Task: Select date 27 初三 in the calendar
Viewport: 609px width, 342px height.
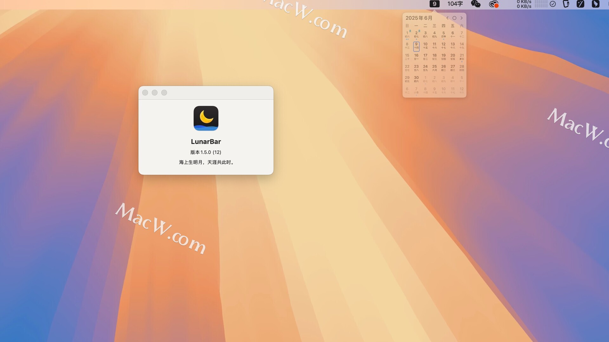Action: [453, 68]
